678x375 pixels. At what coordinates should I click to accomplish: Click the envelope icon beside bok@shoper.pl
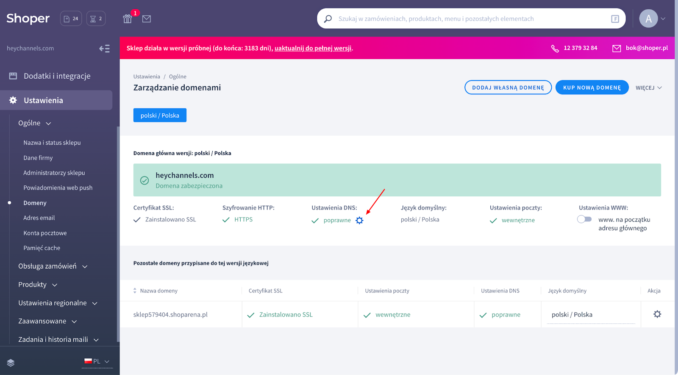point(617,48)
